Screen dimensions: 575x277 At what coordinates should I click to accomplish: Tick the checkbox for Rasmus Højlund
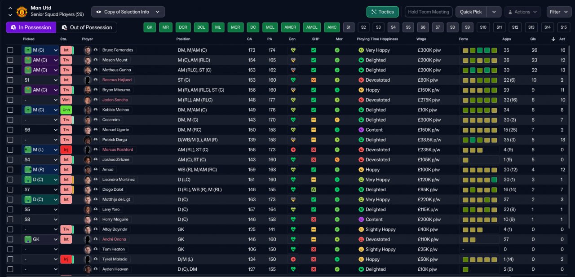10,80
